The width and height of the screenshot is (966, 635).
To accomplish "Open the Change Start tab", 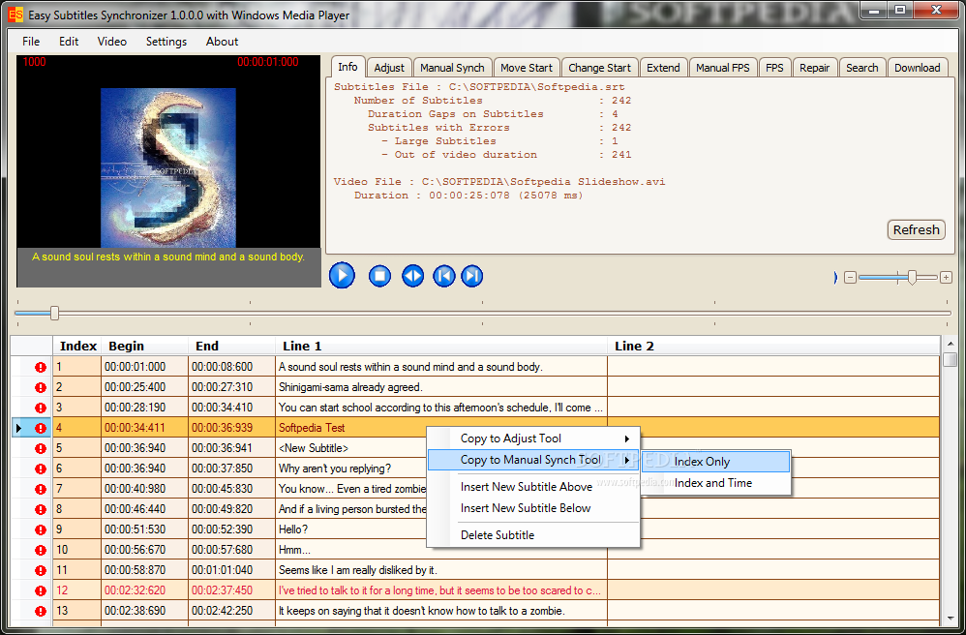I will click(x=599, y=68).
